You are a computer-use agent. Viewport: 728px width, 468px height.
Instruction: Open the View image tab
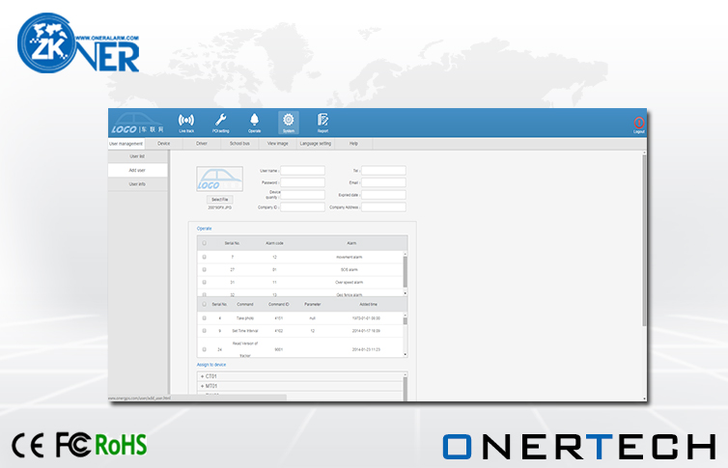coord(278,144)
